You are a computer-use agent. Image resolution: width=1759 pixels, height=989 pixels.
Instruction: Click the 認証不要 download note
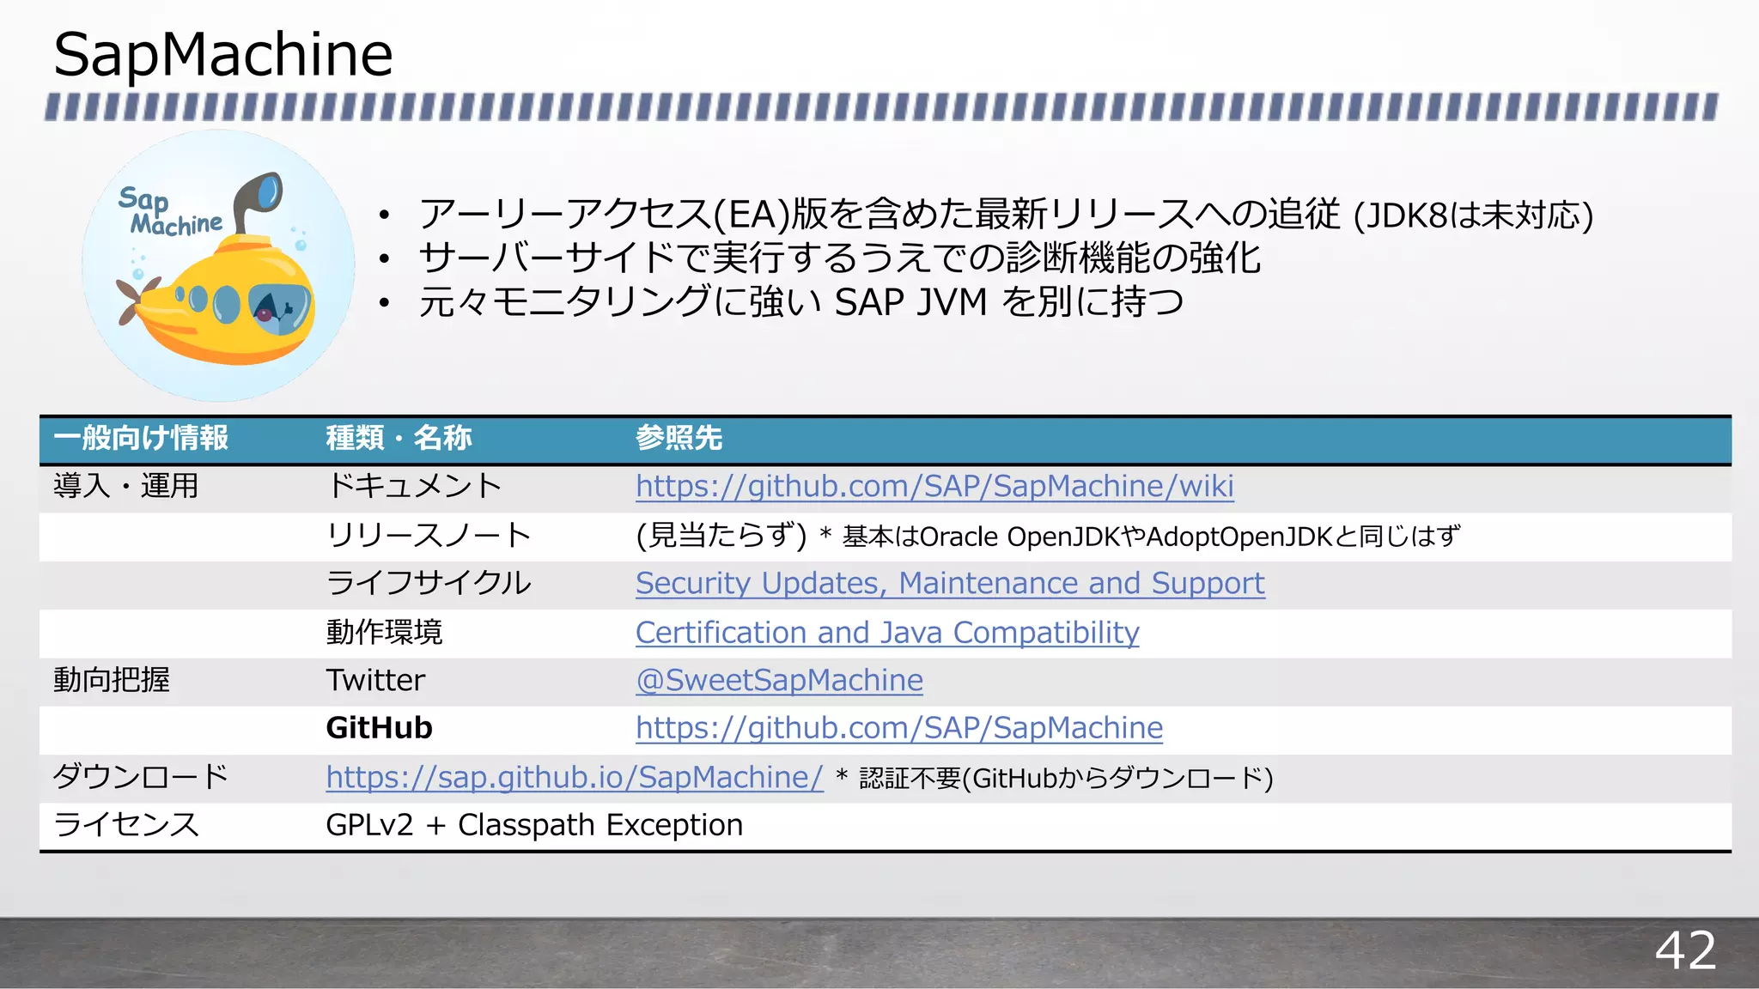click(x=1055, y=778)
